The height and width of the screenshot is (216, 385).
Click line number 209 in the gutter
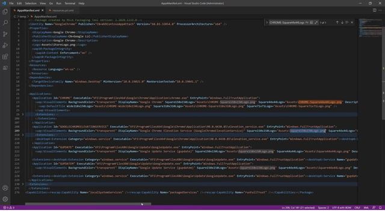[17, 131]
